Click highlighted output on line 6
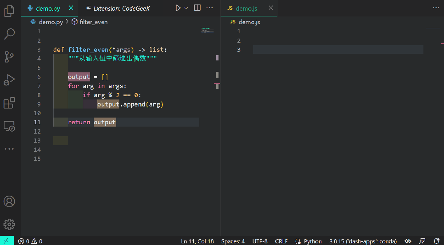 [79, 77]
